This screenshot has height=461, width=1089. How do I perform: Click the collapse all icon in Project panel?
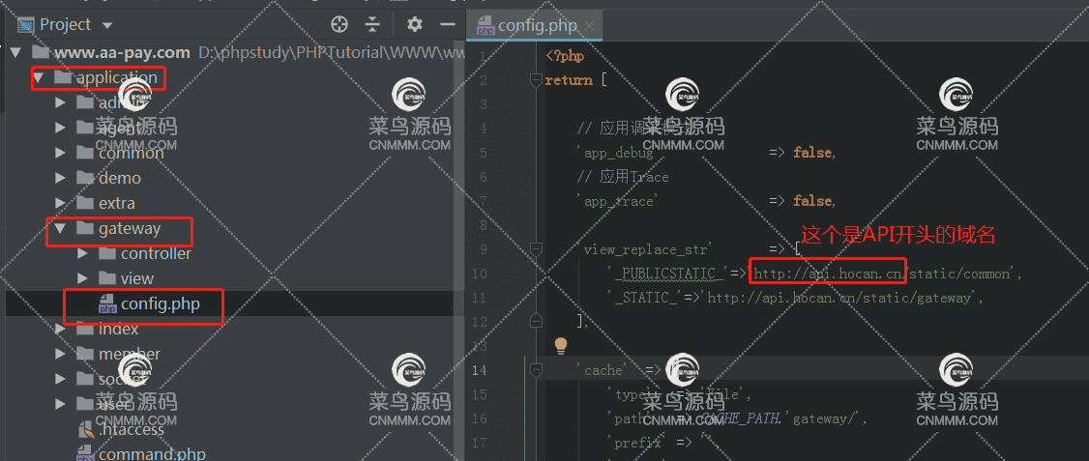click(x=373, y=25)
